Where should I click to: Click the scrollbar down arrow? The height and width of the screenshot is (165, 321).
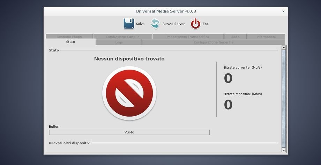click(x=284, y=150)
